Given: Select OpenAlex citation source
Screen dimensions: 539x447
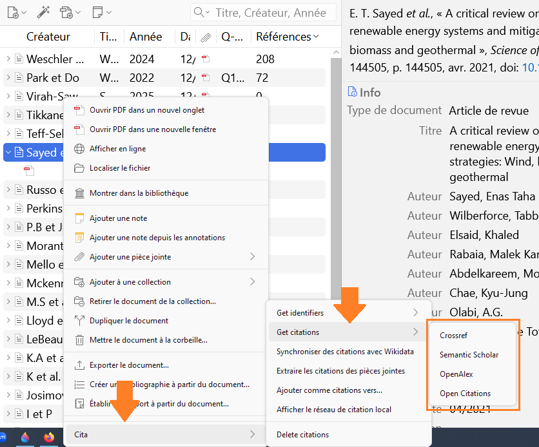Looking at the screenshot, I should click(456, 374).
